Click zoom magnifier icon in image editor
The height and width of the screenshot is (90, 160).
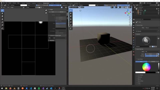click(x=46, y=10)
